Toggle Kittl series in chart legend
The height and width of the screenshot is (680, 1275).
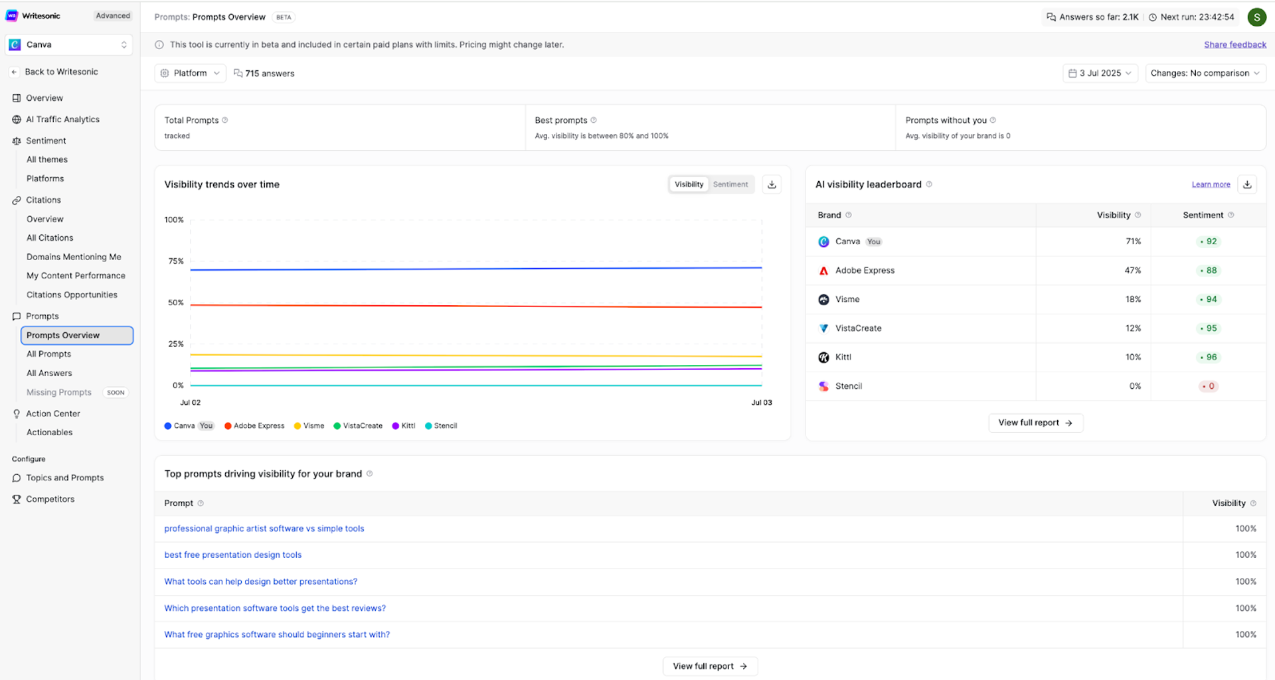[x=404, y=426]
